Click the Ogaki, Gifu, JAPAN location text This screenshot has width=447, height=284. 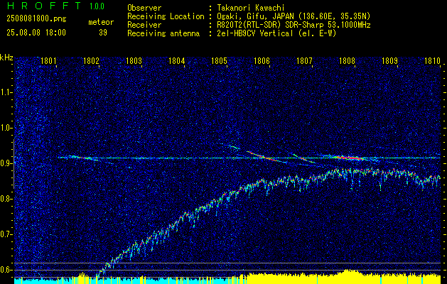pyautogui.click(x=293, y=16)
